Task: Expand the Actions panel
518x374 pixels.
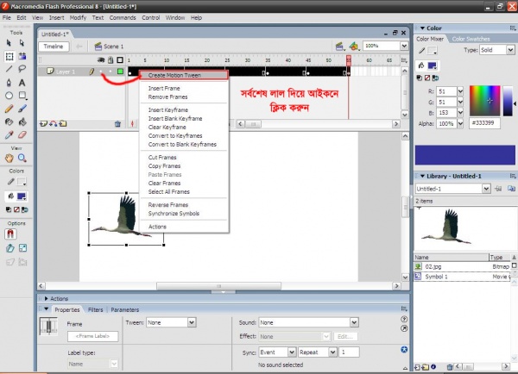Action: [x=47, y=298]
